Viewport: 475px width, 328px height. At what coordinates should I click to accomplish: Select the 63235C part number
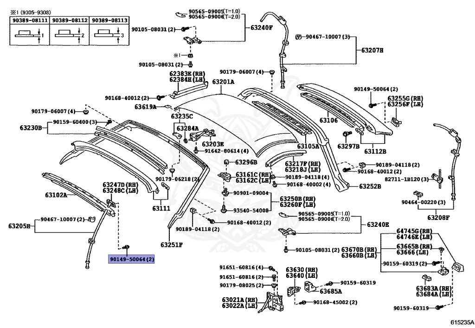(182, 116)
